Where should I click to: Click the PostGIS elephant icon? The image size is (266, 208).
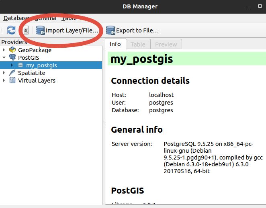[12, 58]
